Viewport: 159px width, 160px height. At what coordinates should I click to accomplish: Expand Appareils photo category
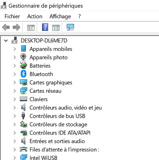pyautogui.click(x=15, y=57)
